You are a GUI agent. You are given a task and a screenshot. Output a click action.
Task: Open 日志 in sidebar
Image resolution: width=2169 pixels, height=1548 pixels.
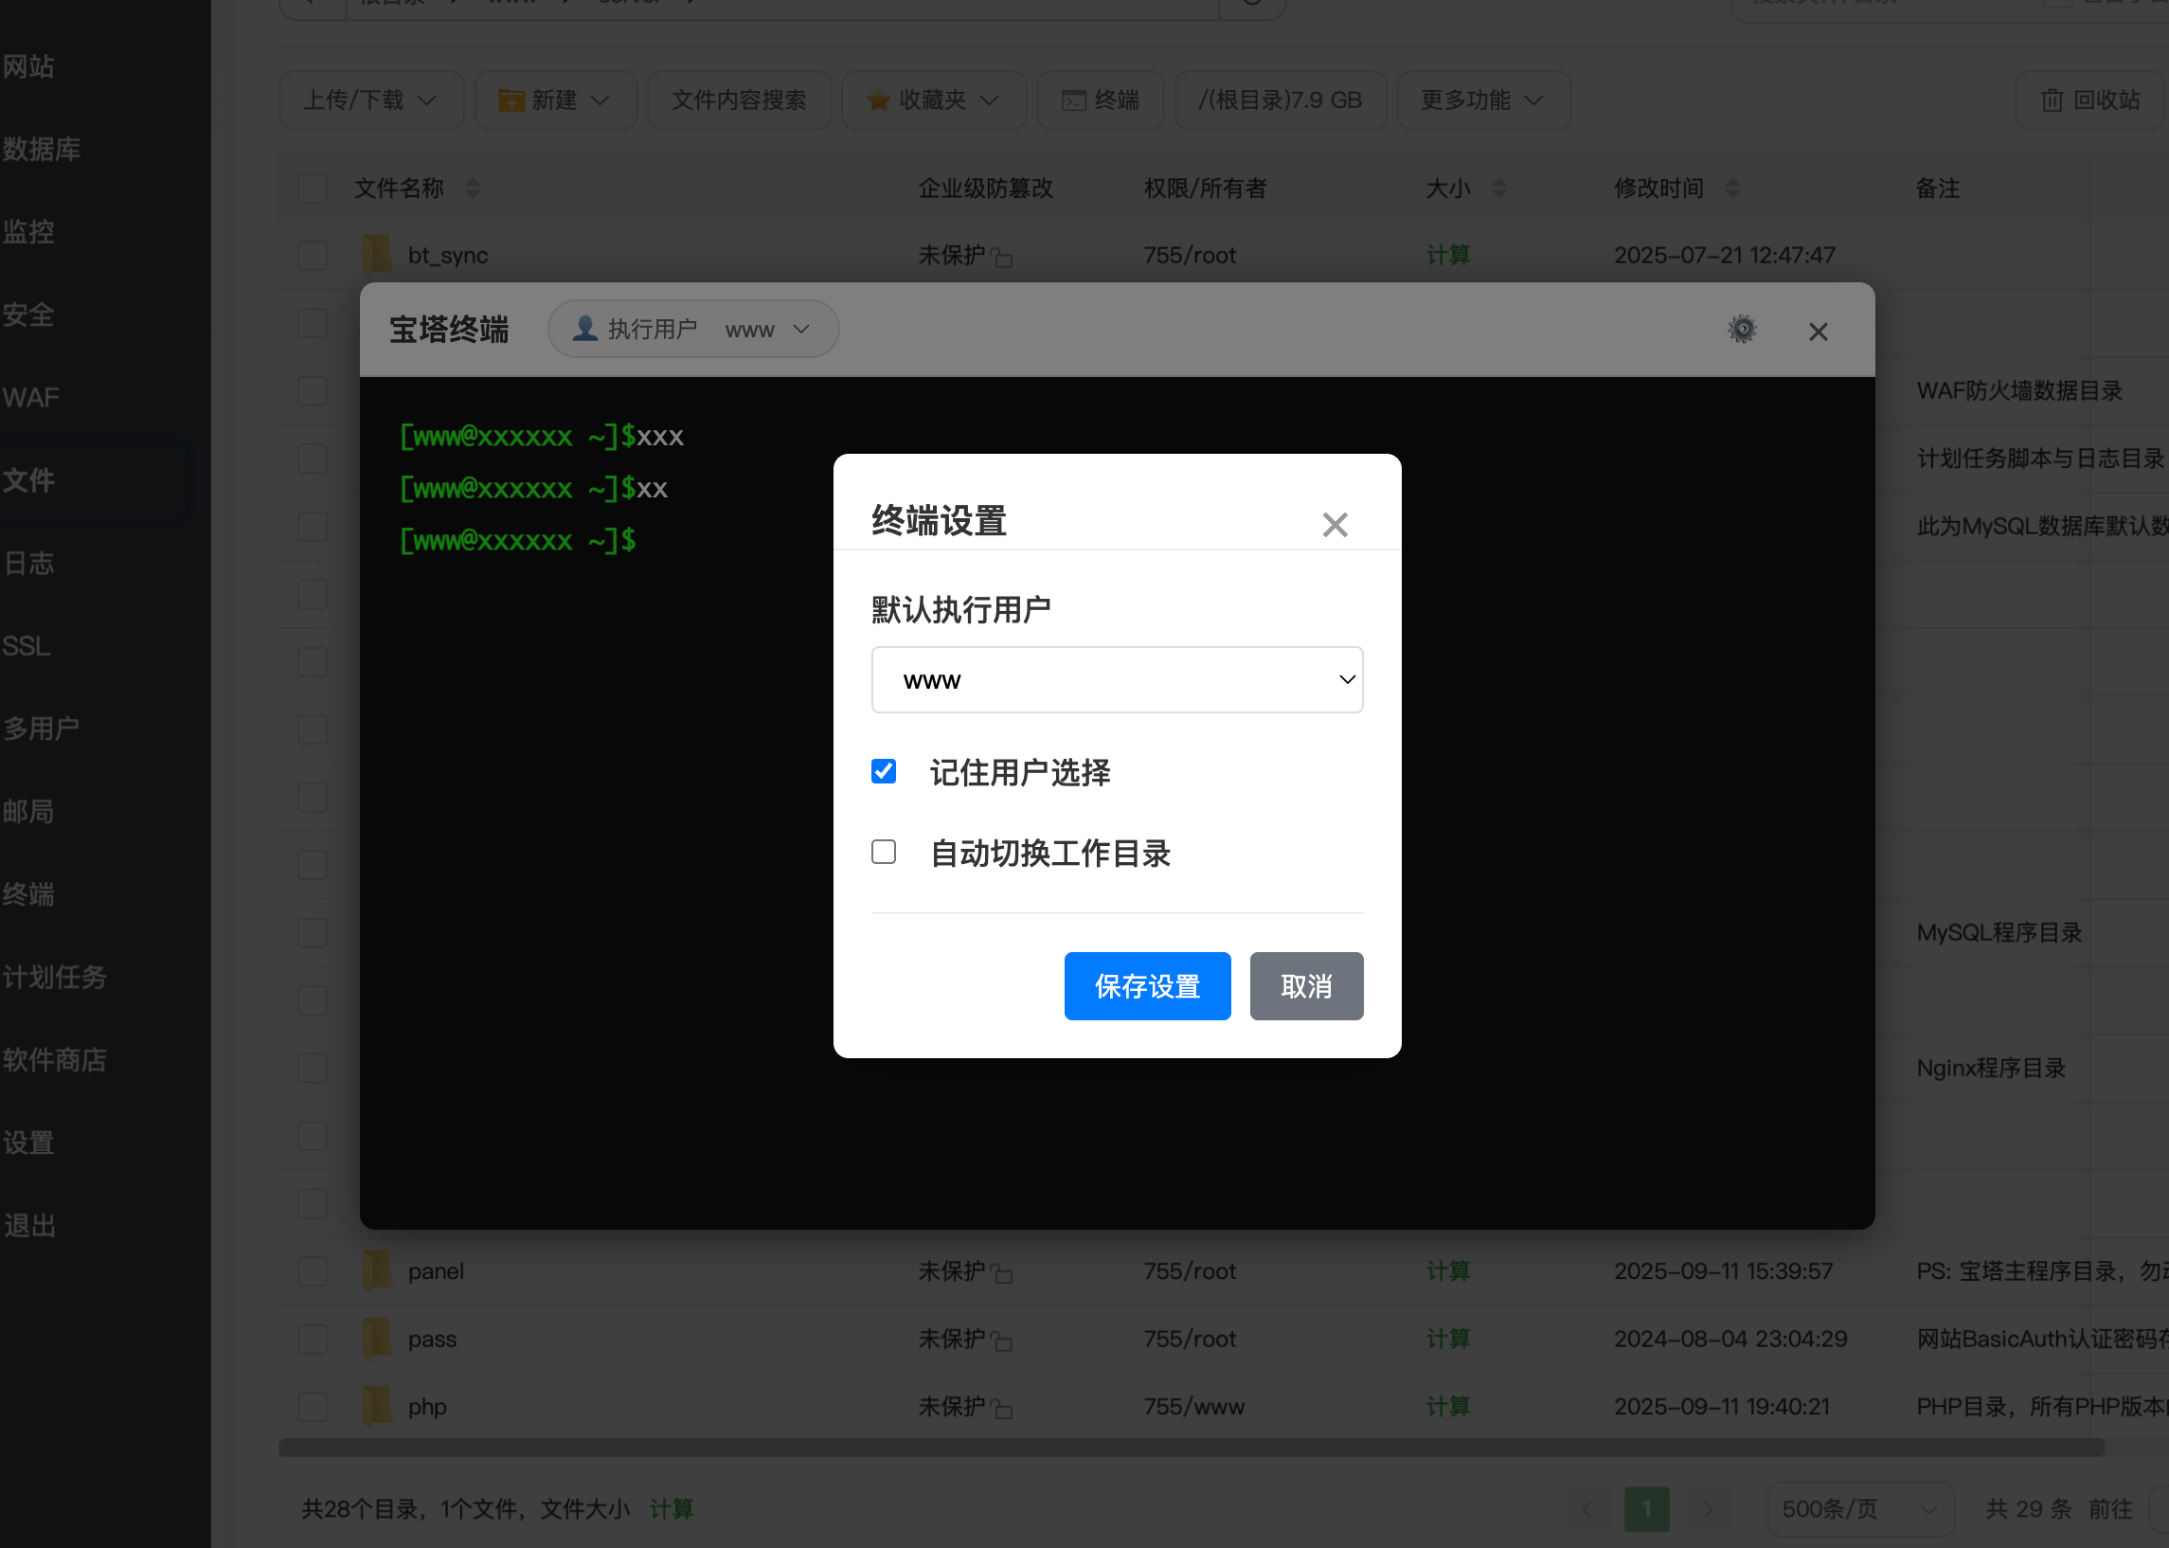pyautogui.click(x=28, y=564)
